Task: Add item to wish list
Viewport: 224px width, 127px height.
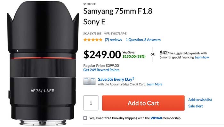Action: click(200, 100)
